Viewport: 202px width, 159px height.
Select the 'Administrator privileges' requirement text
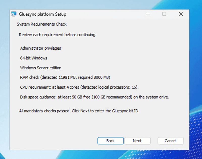(x=41, y=48)
